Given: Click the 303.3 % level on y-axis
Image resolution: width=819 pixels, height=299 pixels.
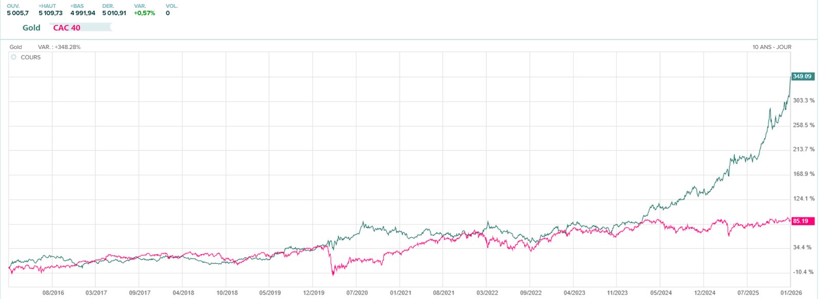Looking at the screenshot, I should [804, 101].
